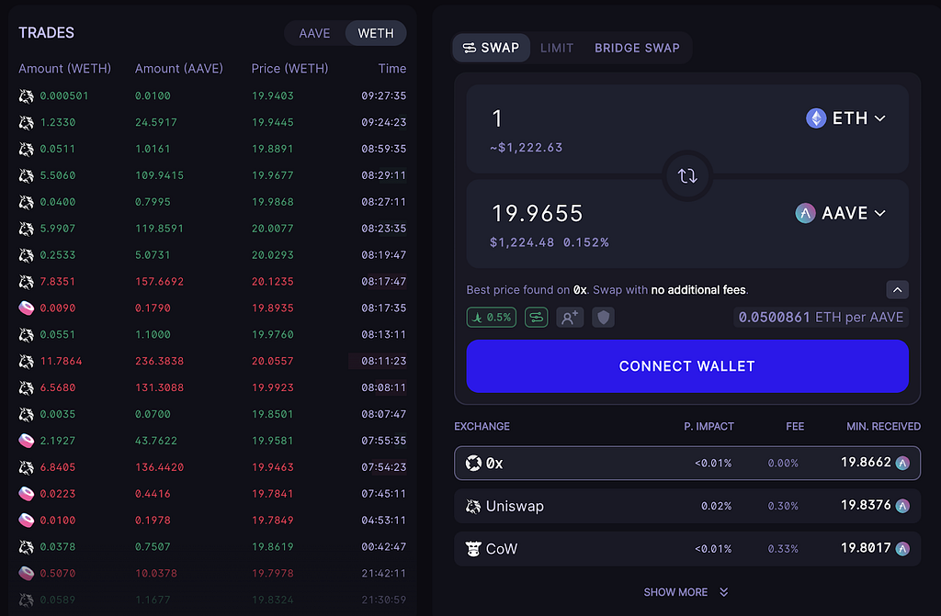The image size is (941, 616).
Task: Open the SWAP tab
Action: pos(492,48)
